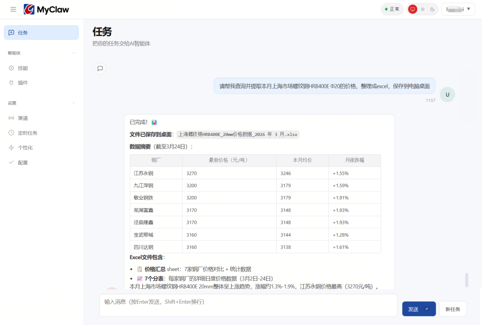Open 技能 in the sidebar
Image resolution: width=482 pixels, height=325 pixels.
41,68
